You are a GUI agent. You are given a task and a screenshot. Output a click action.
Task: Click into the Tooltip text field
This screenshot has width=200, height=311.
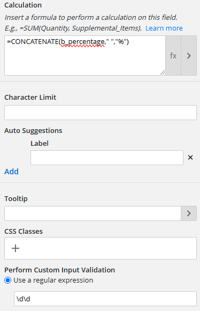pos(93,213)
